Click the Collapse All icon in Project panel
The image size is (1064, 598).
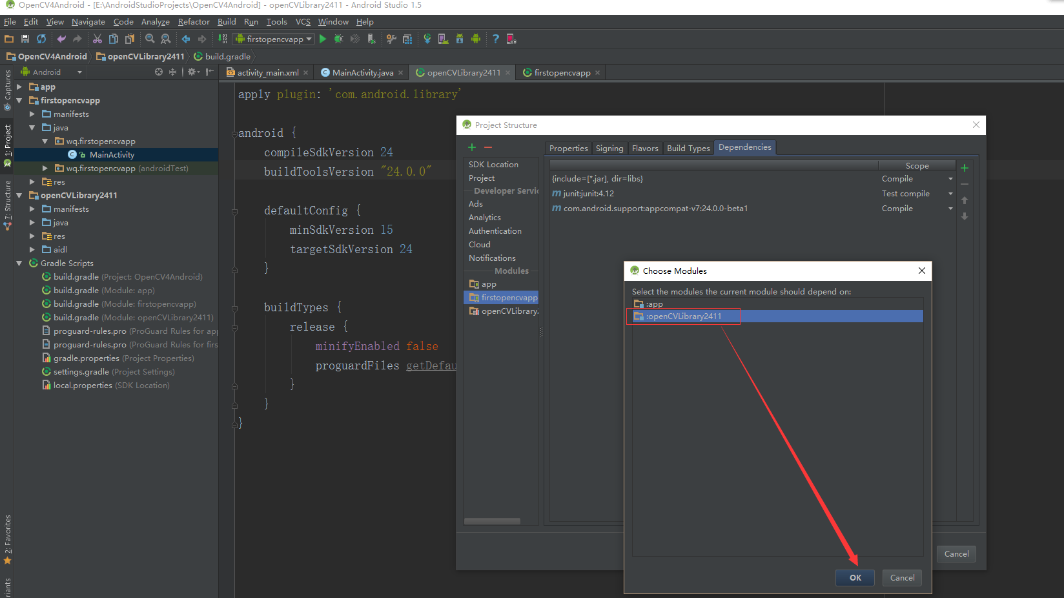[x=172, y=72]
